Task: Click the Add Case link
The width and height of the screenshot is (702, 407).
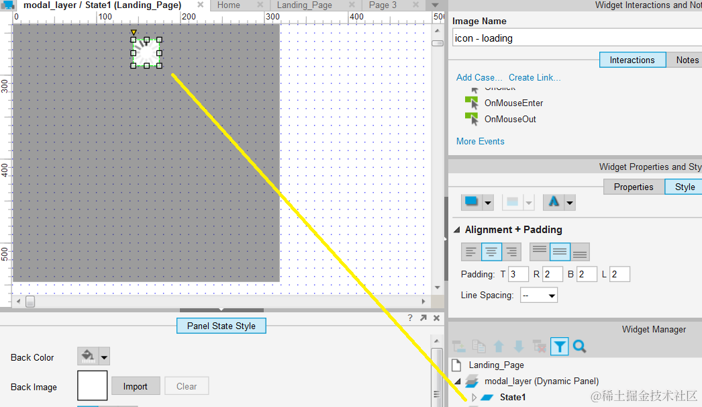Action: click(479, 77)
